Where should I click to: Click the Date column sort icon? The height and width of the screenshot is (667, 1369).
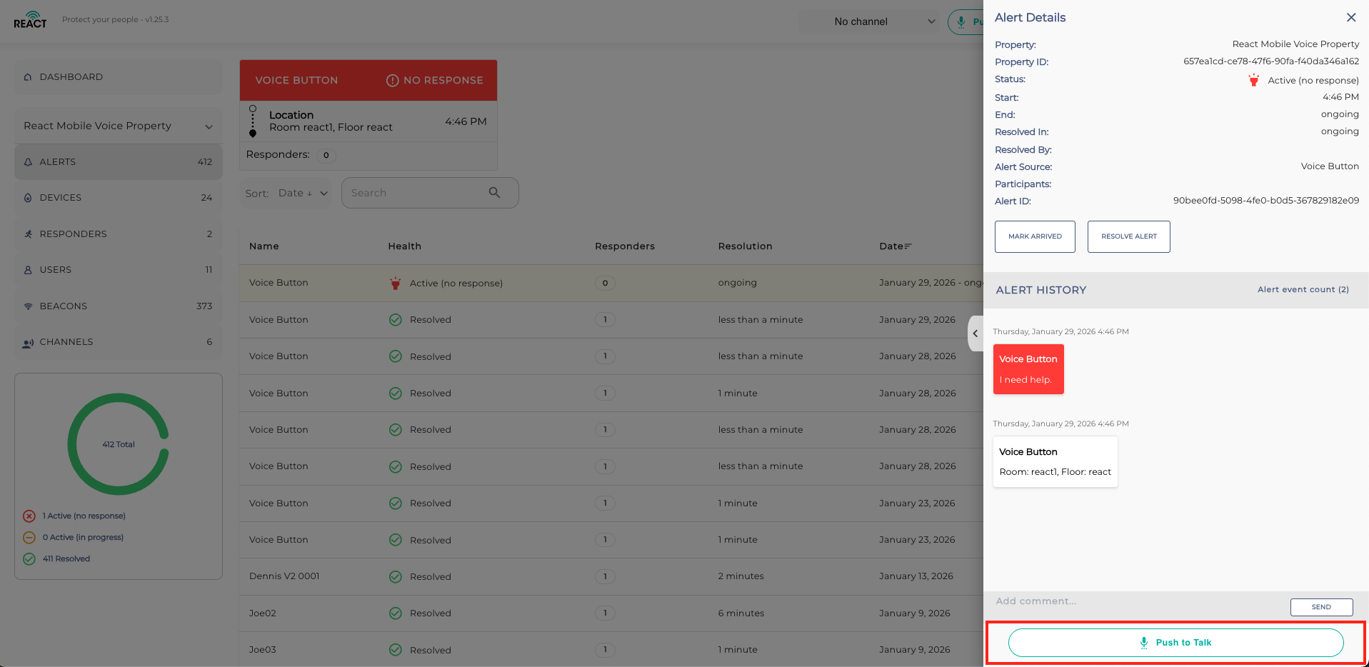[908, 246]
